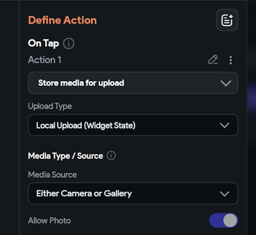Click the gray knob of Allow Photo switch
This screenshot has height=235, width=256.
230,220
